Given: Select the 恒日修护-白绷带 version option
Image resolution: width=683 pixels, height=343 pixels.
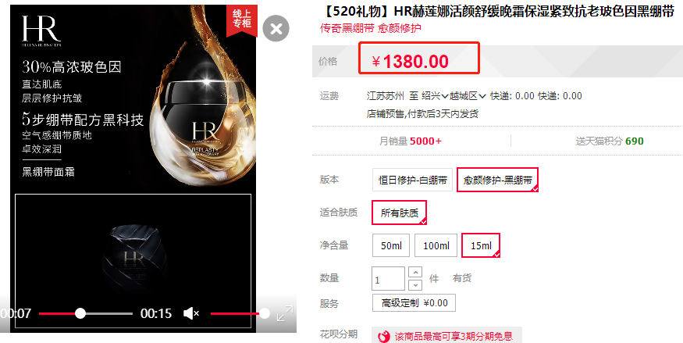Looking at the screenshot, I should pos(412,180).
